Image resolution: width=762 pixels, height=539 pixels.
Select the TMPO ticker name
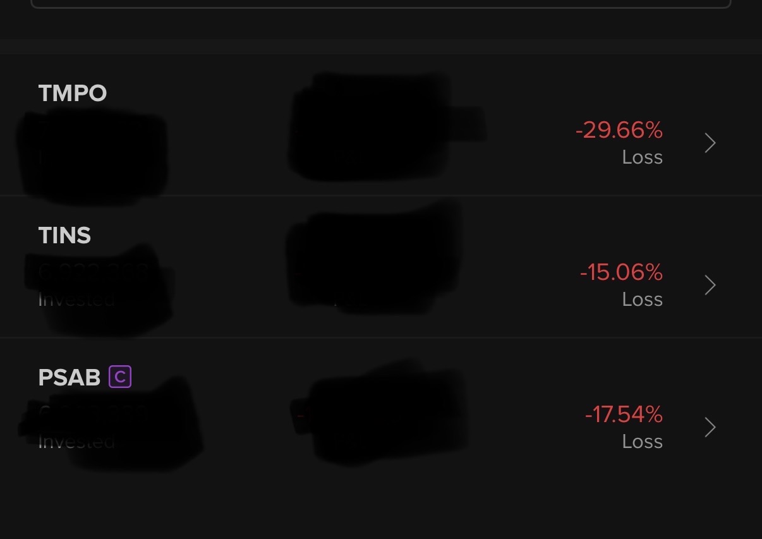(x=73, y=94)
